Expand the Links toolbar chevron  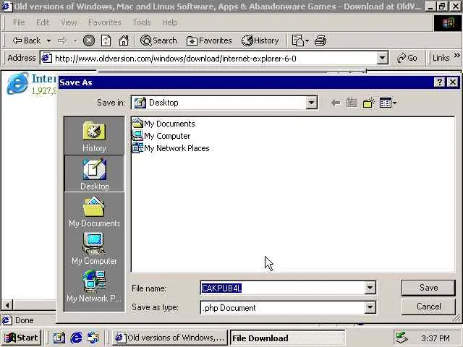(456, 56)
